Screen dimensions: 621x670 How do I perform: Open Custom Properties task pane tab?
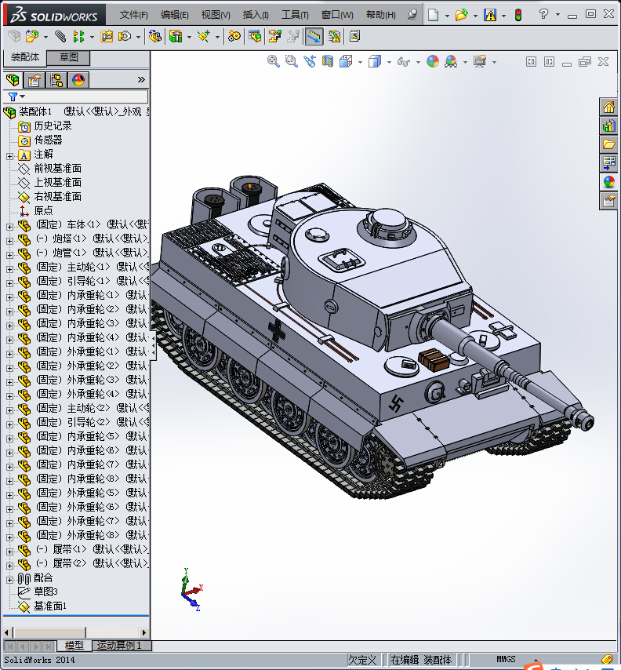[608, 200]
